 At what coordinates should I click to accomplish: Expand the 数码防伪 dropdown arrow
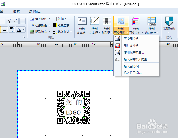(x=169, y=32)
